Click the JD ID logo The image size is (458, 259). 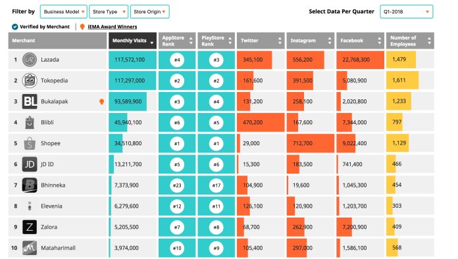[30, 164]
